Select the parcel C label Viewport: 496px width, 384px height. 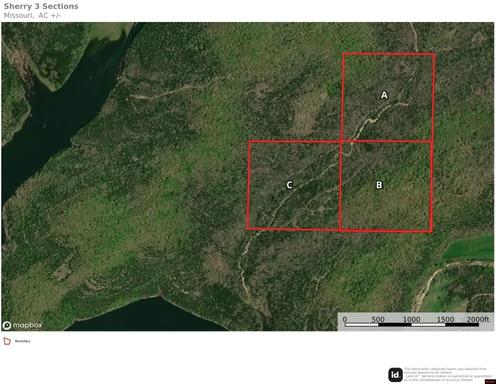click(289, 185)
